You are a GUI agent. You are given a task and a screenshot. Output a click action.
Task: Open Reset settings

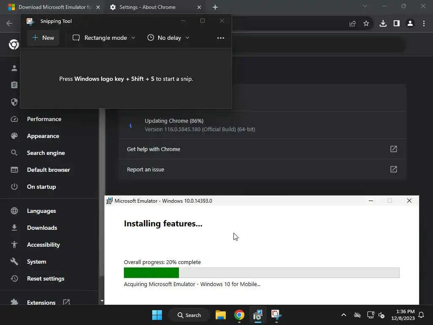pyautogui.click(x=46, y=278)
